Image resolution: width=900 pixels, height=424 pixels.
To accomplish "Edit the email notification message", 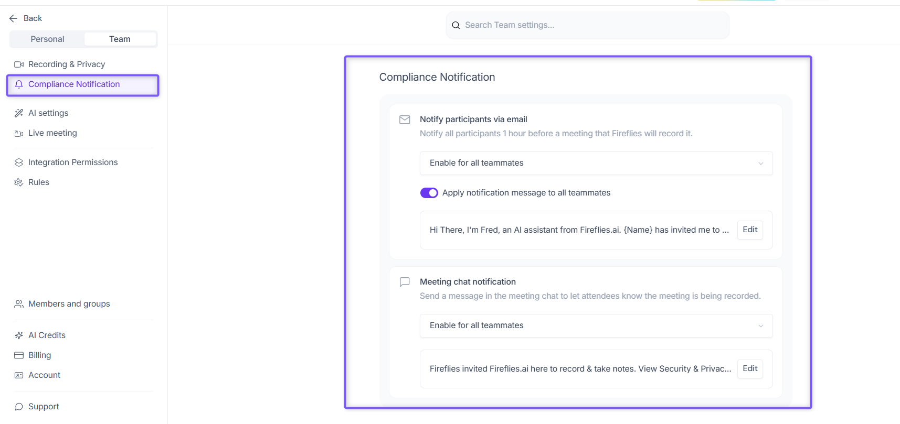I will pyautogui.click(x=750, y=230).
